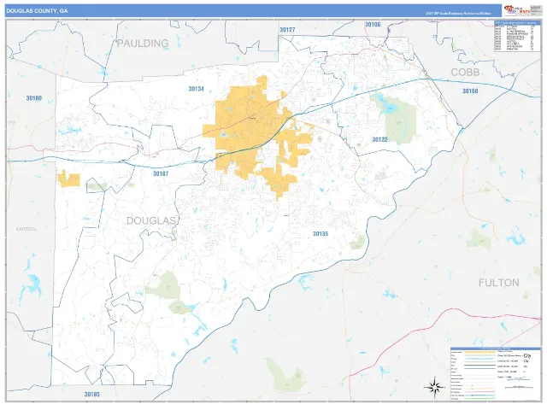Click the map legend box
Image resolution: width=547 pixels, height=410 pixels.
[x=495, y=373]
